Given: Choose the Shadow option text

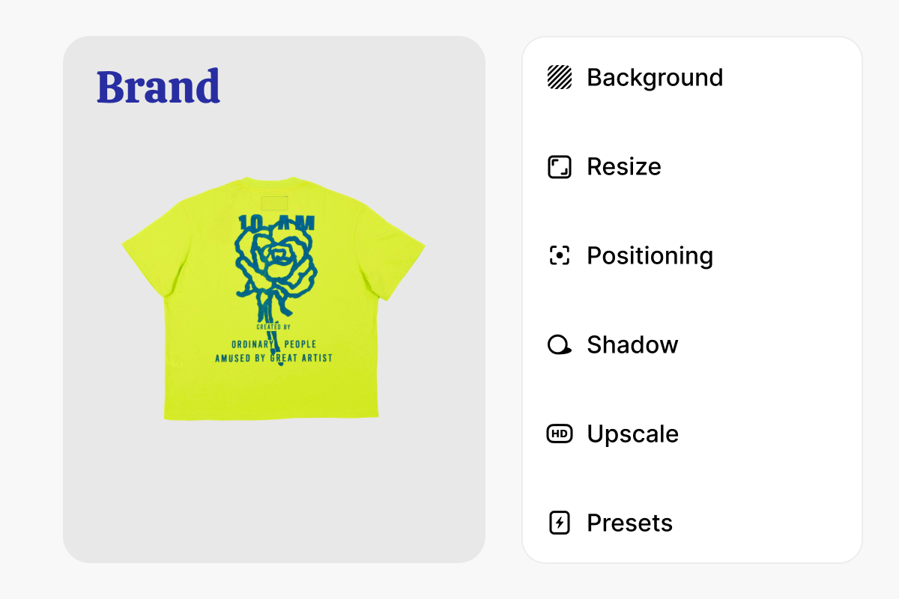Looking at the screenshot, I should click(x=632, y=344).
